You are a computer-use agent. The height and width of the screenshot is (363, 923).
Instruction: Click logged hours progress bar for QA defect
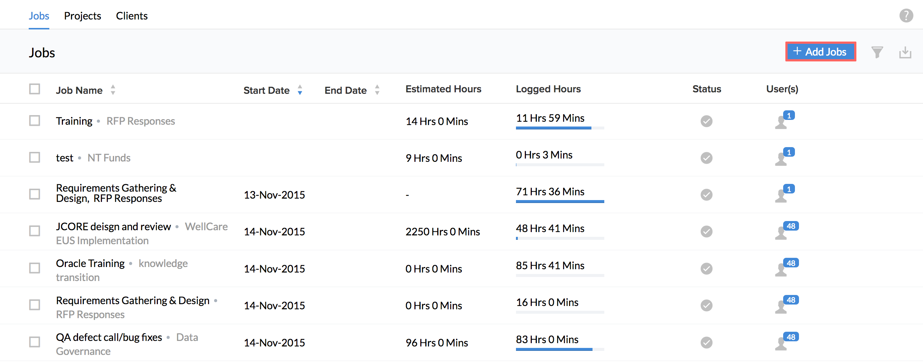tap(559, 349)
